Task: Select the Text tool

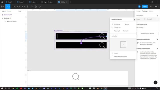Action: (27, 6)
